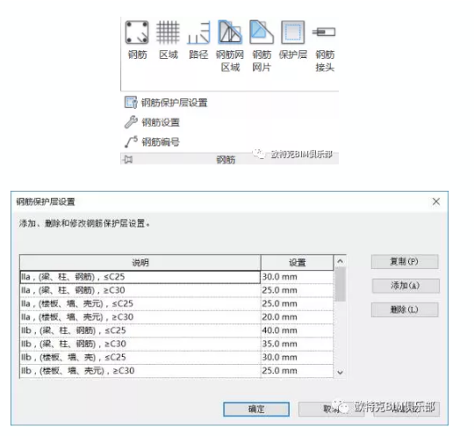Click the table scrollbar down arrow
This screenshot has height=436, width=474.
point(340,372)
